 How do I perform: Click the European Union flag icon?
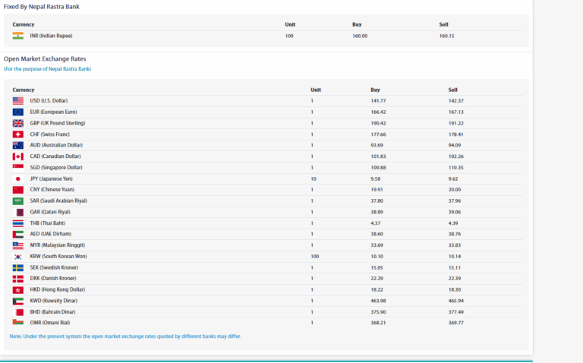18,112
